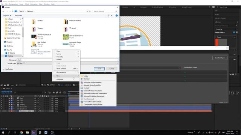
Task: Click Hide Folders in Save As dialog
Action: 8,69
